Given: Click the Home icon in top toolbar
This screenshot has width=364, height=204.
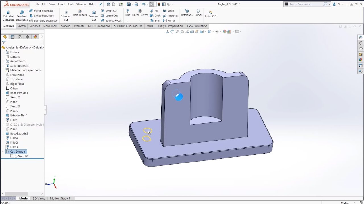Looking at the screenshot, I should (109, 4).
